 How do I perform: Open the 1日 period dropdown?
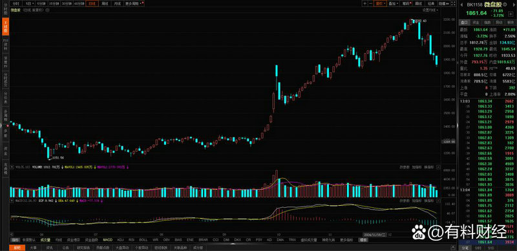coord(30,4)
